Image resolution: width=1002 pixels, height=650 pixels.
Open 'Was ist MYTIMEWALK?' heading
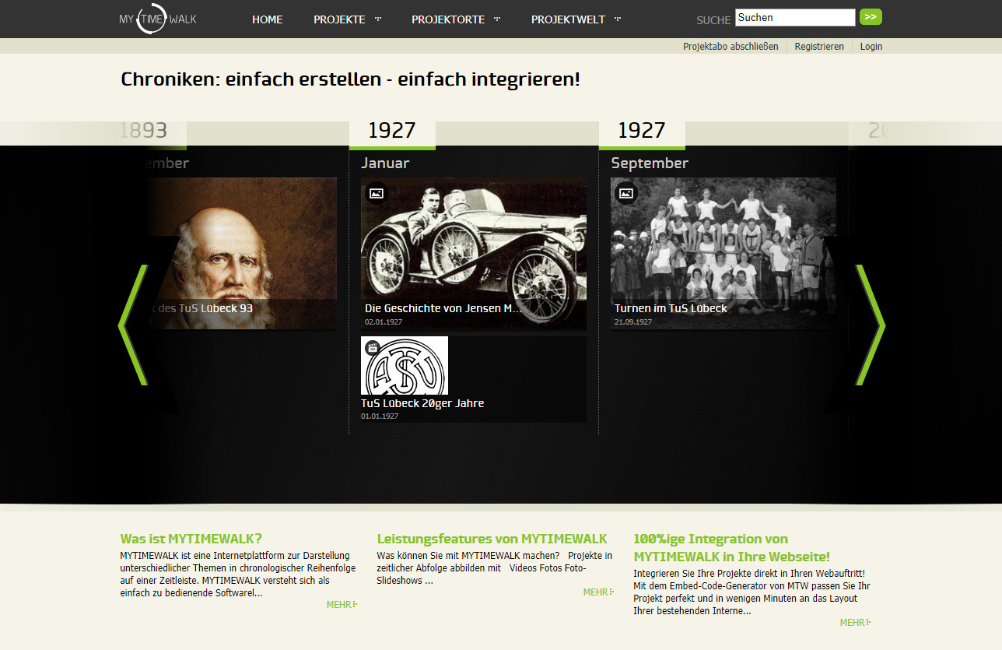(x=191, y=539)
